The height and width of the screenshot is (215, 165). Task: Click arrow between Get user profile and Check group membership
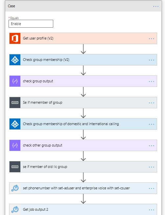click(83, 49)
